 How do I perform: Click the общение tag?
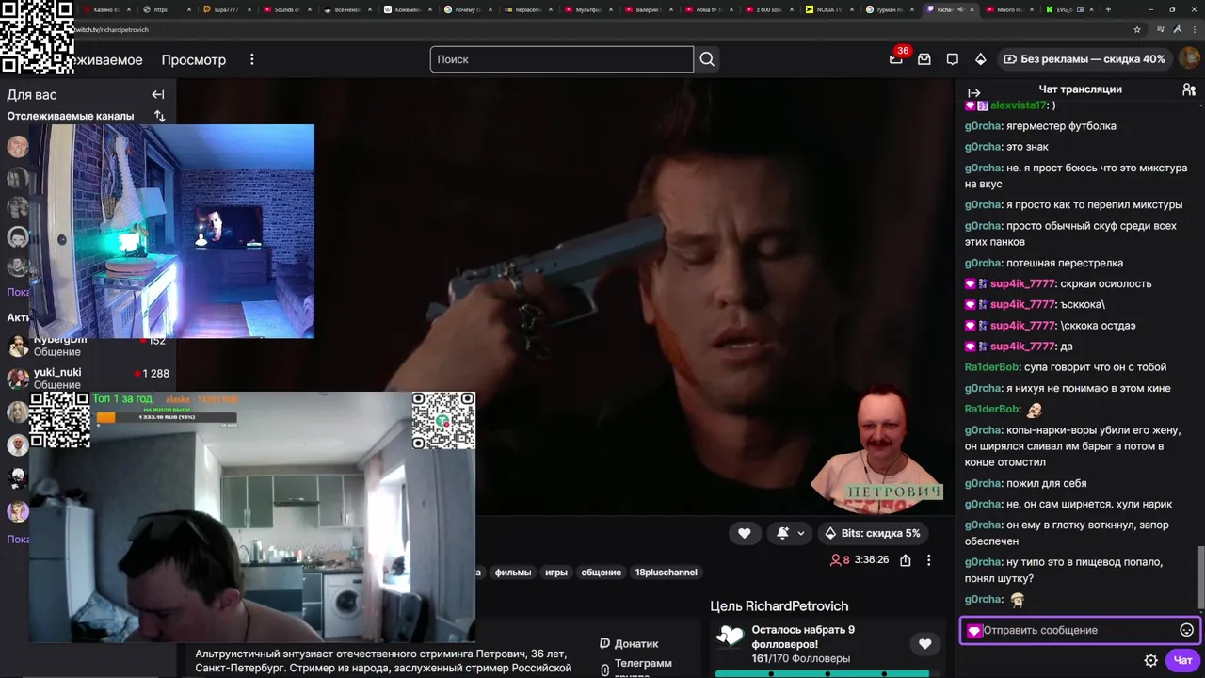click(x=601, y=573)
